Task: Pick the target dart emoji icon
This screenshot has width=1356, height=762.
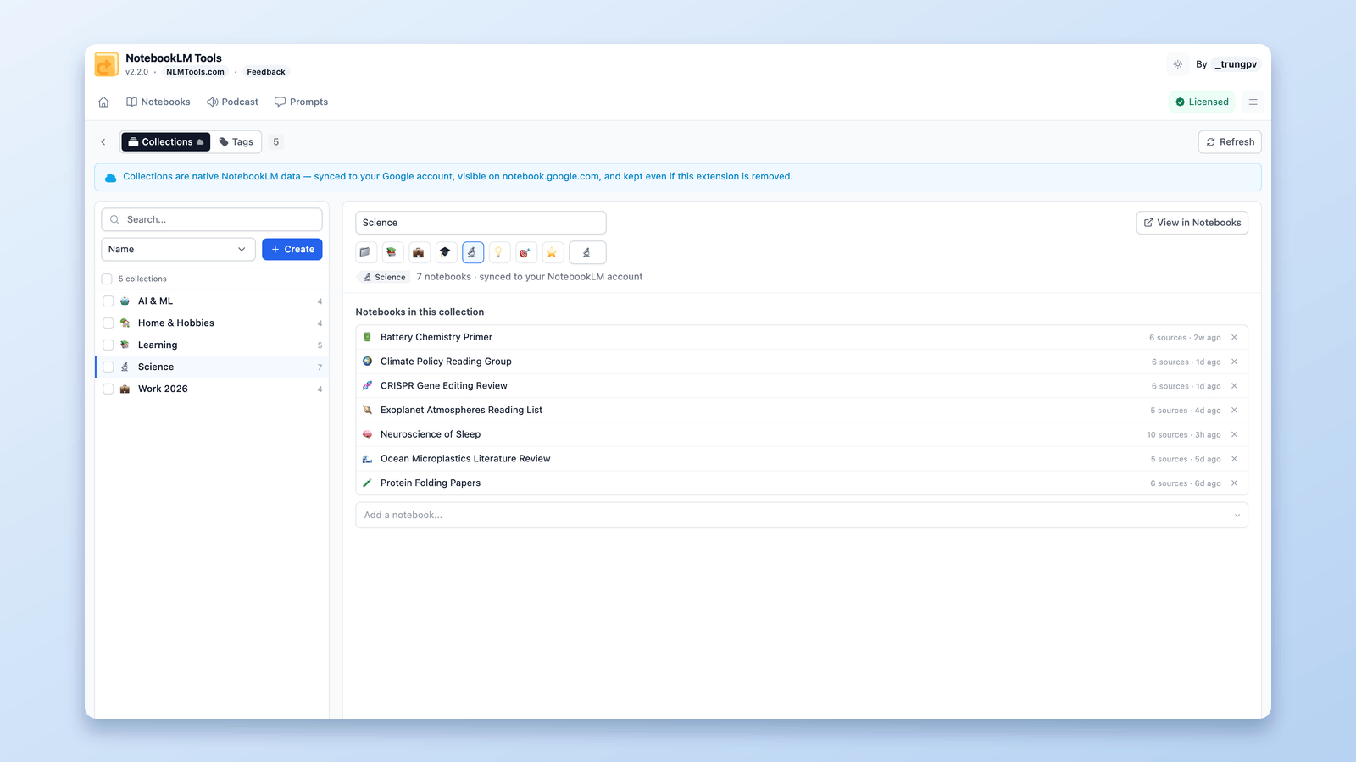Action: pos(525,252)
